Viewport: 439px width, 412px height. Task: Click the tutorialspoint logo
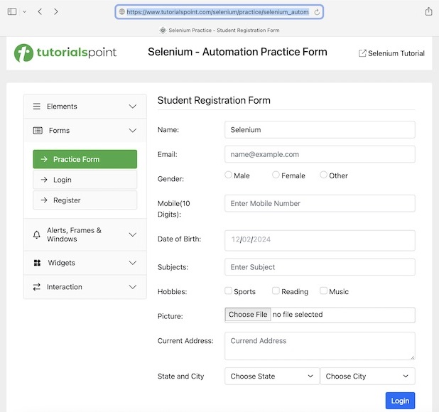65,53
